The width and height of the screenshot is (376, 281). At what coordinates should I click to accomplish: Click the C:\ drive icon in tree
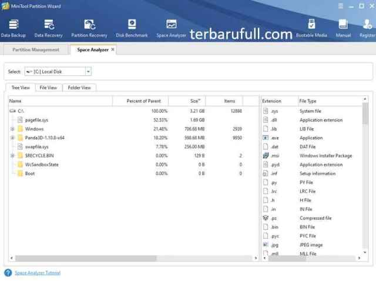tap(13, 111)
